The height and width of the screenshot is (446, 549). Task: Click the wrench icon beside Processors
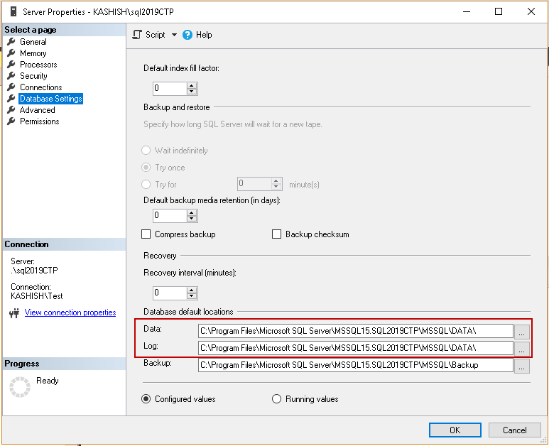coord(11,65)
